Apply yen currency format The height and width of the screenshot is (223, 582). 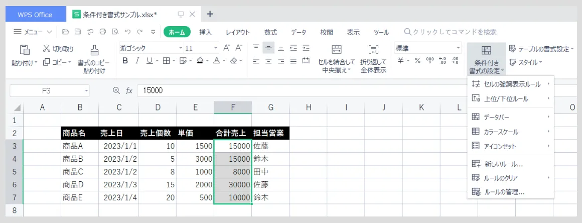(400, 61)
